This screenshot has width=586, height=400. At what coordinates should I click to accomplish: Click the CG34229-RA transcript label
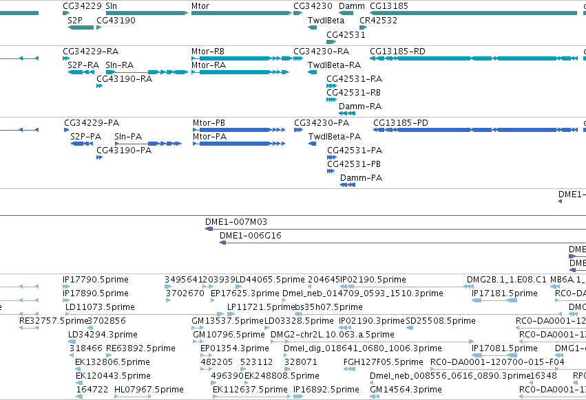pos(90,52)
